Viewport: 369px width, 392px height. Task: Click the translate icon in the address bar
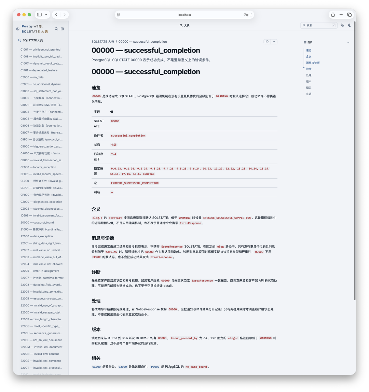(x=246, y=15)
